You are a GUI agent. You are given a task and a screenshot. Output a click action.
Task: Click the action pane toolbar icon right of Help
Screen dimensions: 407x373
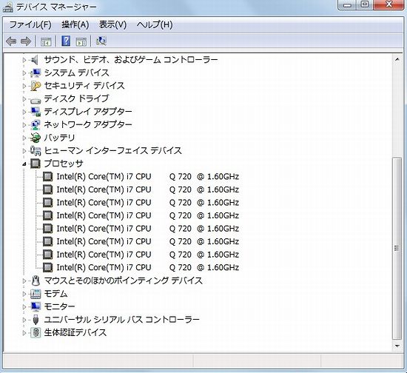point(81,41)
